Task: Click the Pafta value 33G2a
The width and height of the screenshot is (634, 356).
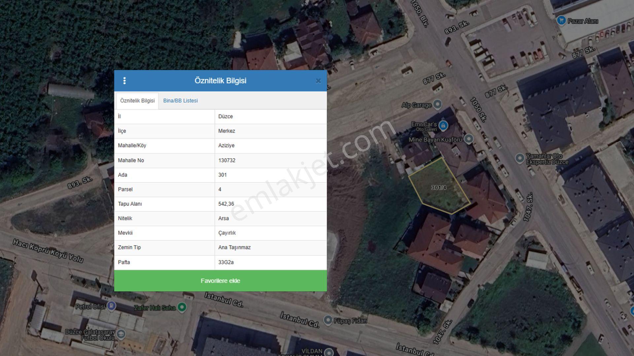Action: point(226,262)
